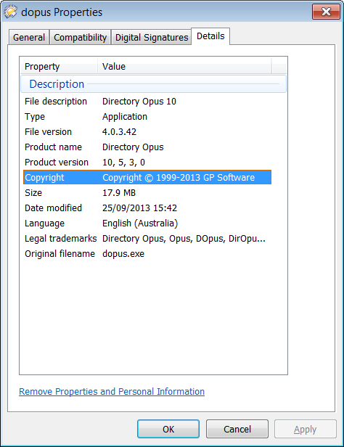Select the Legal trademarks row
The width and height of the screenshot is (344, 447).
point(147,238)
